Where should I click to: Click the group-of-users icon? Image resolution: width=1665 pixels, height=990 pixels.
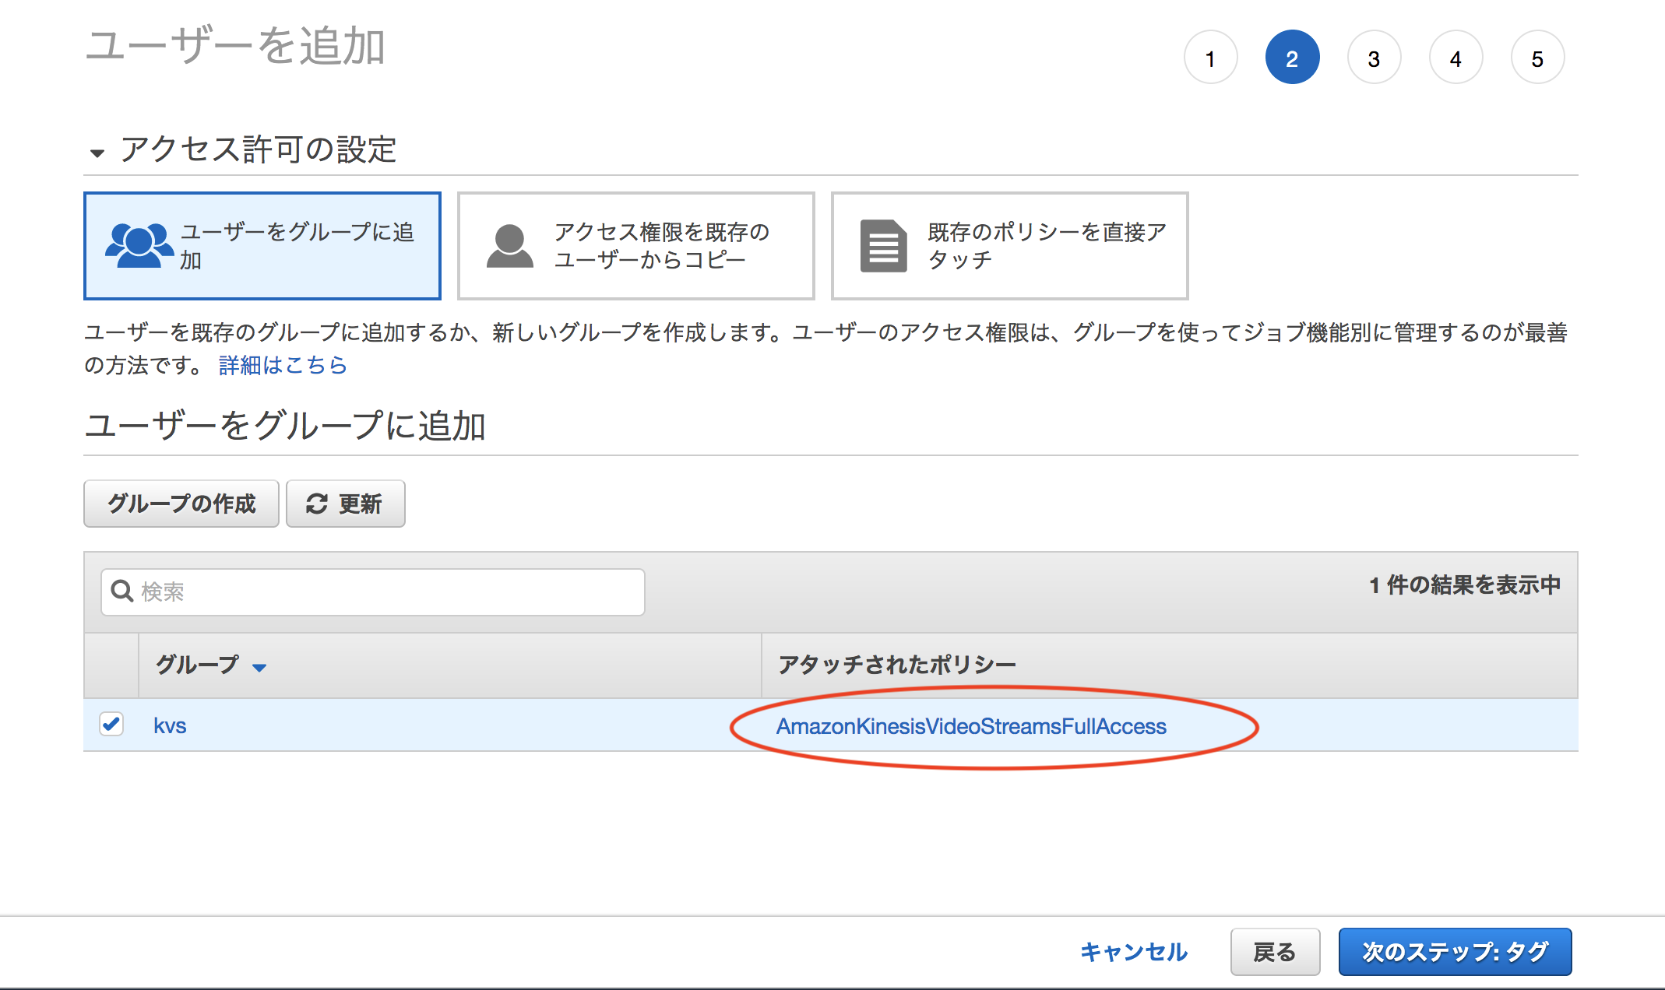pos(139,245)
